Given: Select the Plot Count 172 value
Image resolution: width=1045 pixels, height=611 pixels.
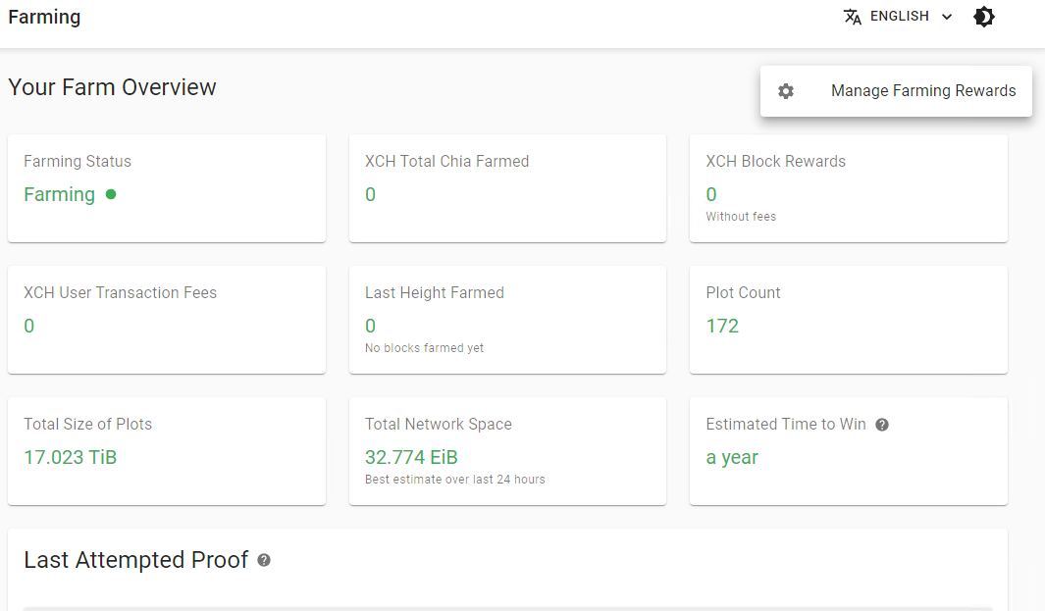Looking at the screenshot, I should point(722,326).
